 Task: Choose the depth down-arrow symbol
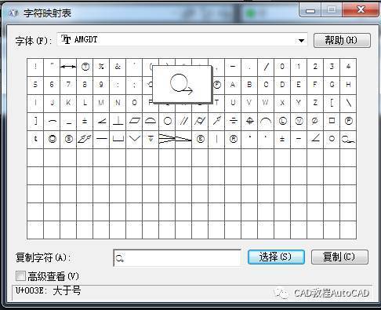pyautogui.click(x=151, y=139)
